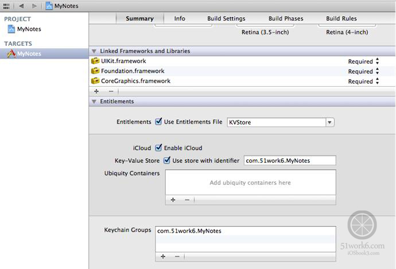
Task: Click the Retina (3.5-inch) label
Action: pyautogui.click(x=265, y=32)
